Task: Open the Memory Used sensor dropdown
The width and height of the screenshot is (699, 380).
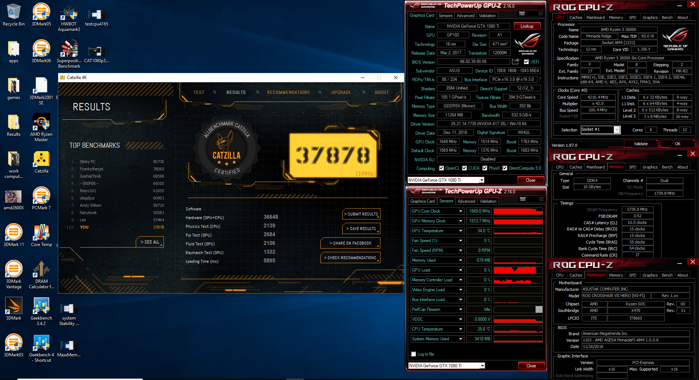Action: pyautogui.click(x=461, y=260)
